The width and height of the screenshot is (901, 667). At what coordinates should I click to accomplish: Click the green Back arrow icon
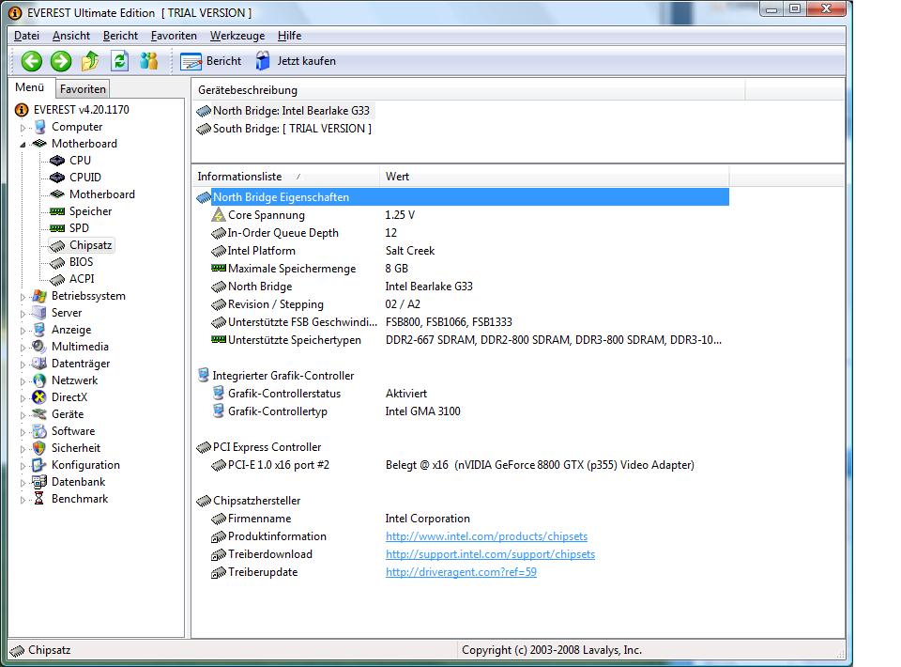(32, 61)
